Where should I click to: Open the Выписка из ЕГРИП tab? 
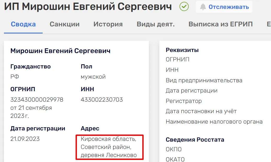(x=221, y=24)
